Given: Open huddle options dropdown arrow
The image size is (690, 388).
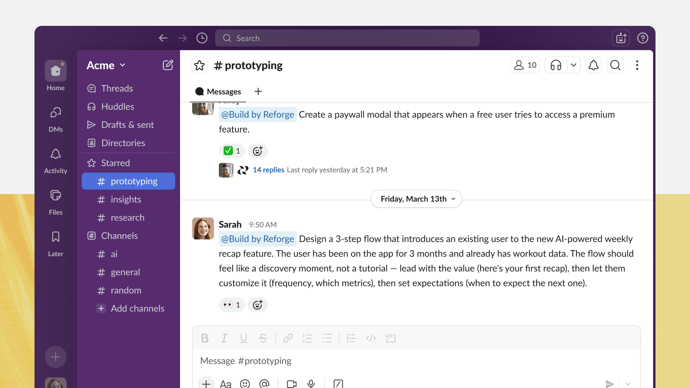Looking at the screenshot, I should click(x=574, y=65).
